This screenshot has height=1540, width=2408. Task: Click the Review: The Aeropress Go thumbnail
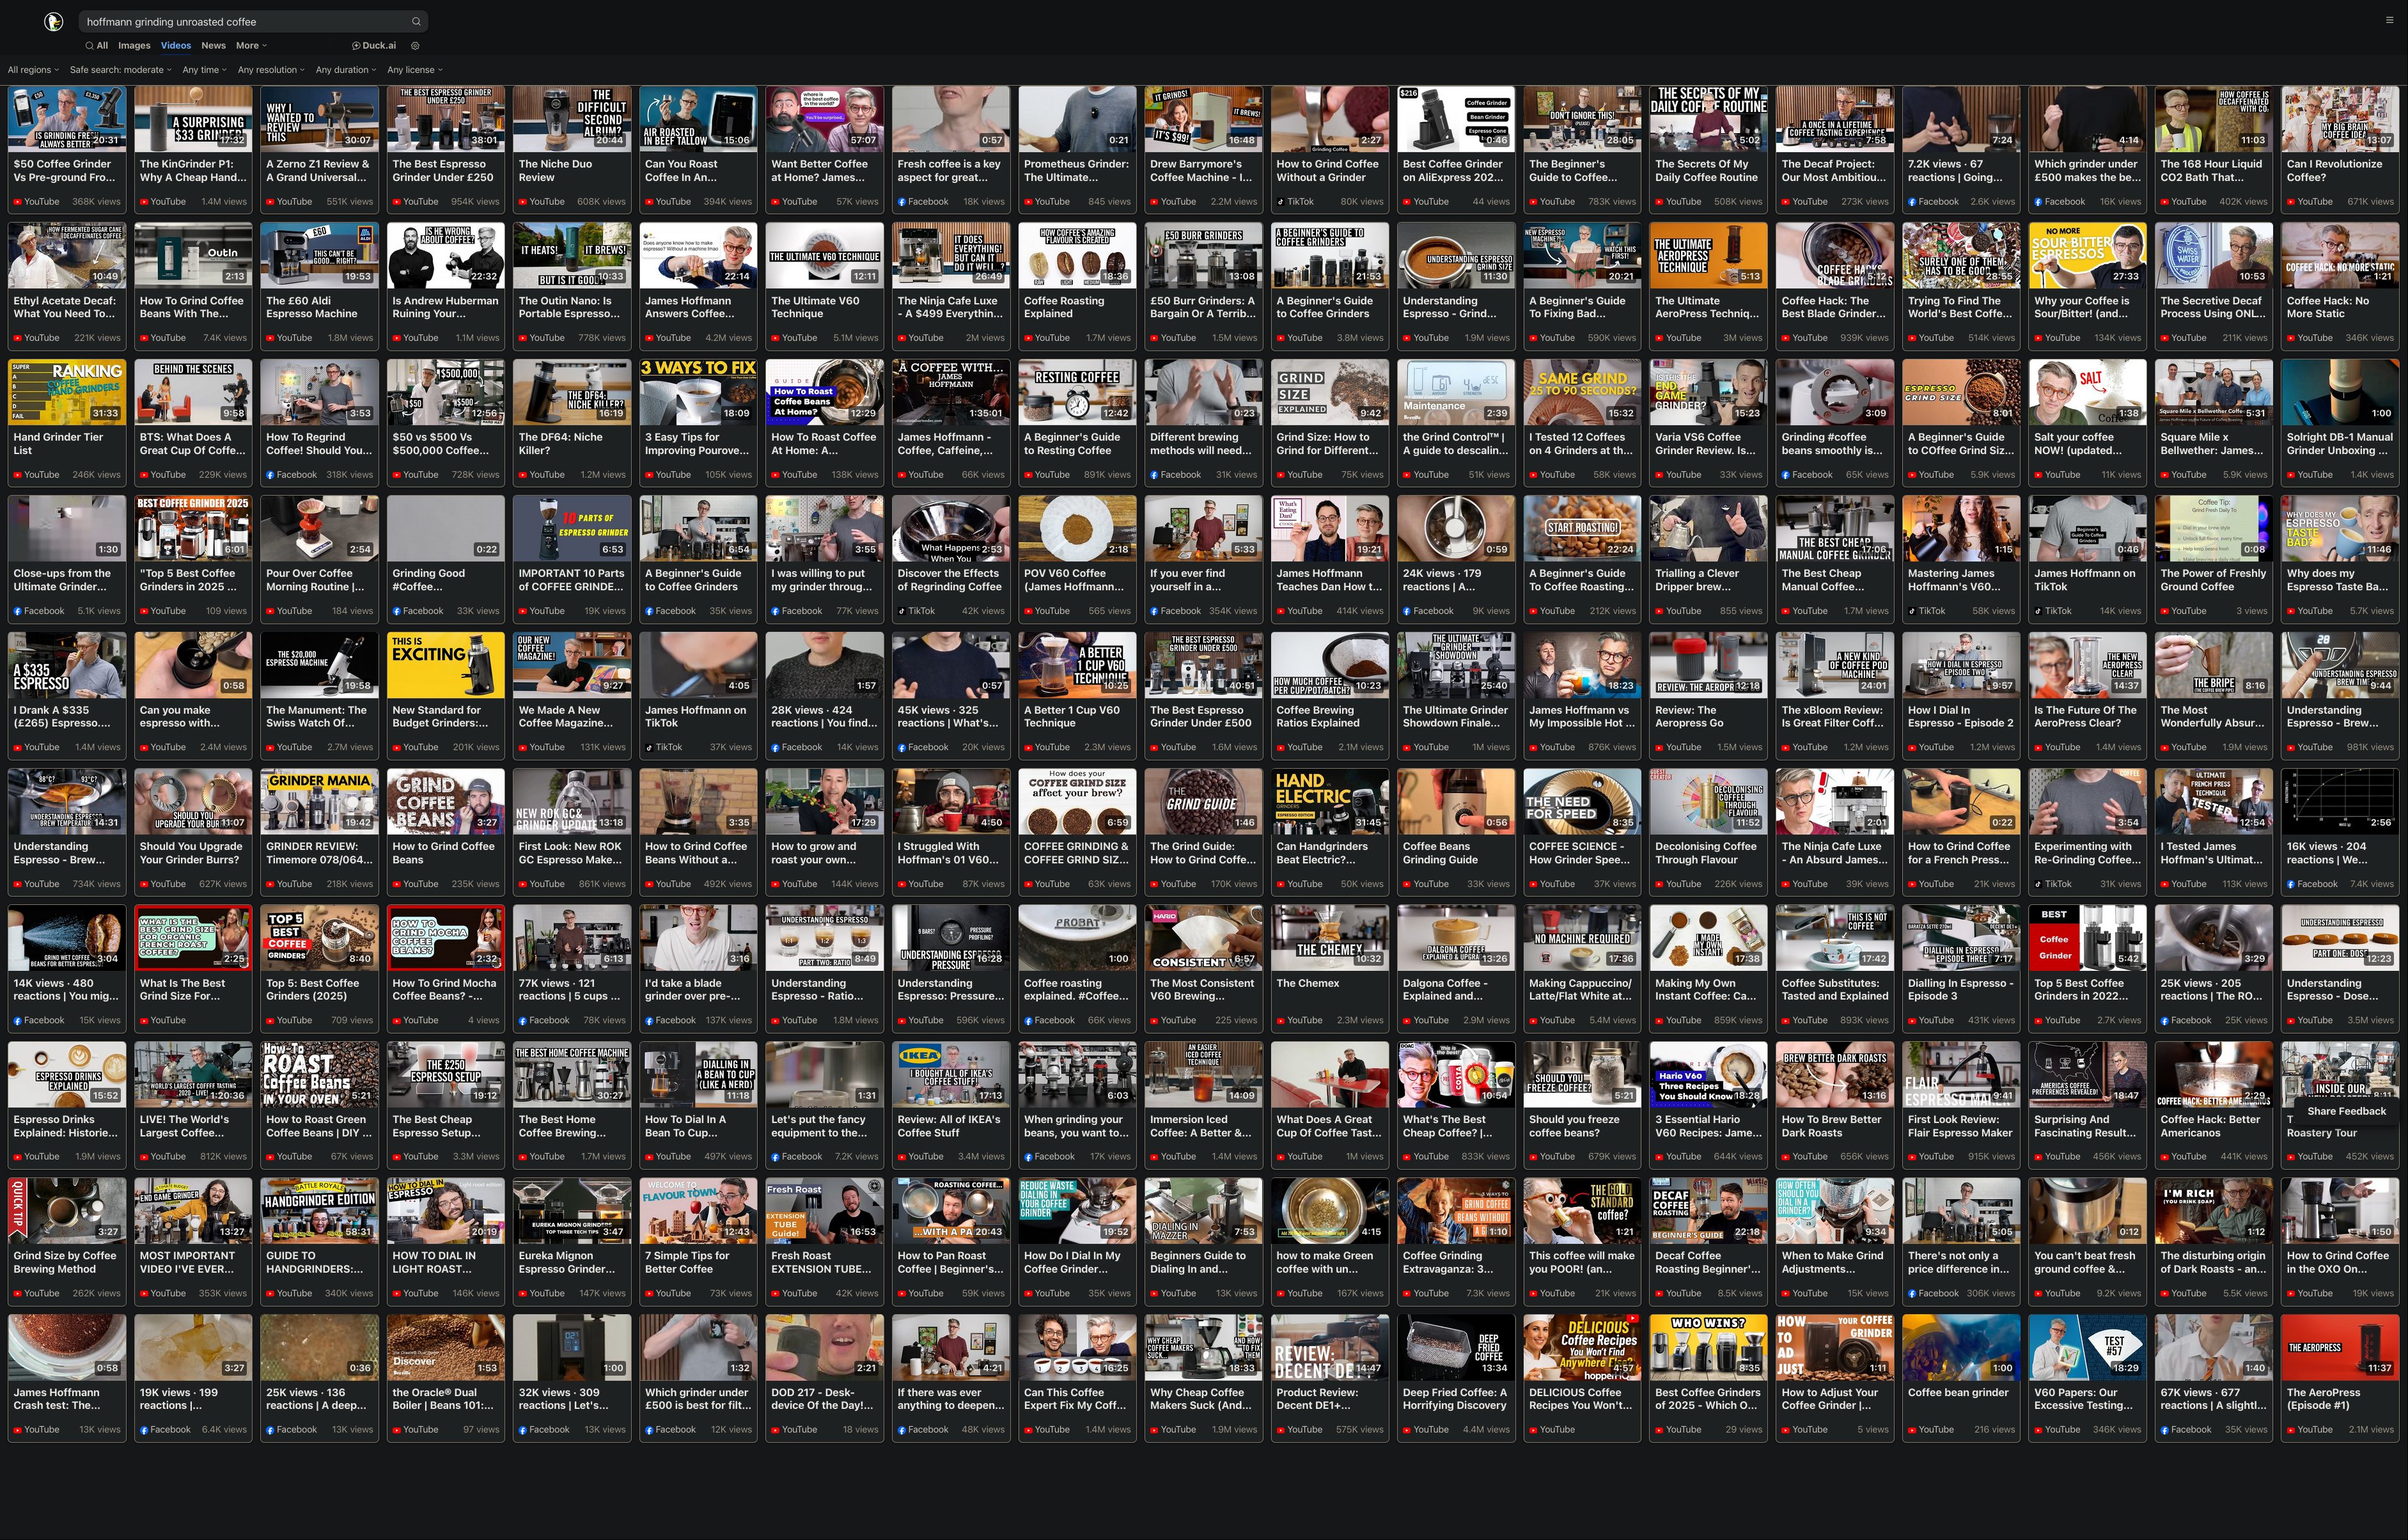1708,665
